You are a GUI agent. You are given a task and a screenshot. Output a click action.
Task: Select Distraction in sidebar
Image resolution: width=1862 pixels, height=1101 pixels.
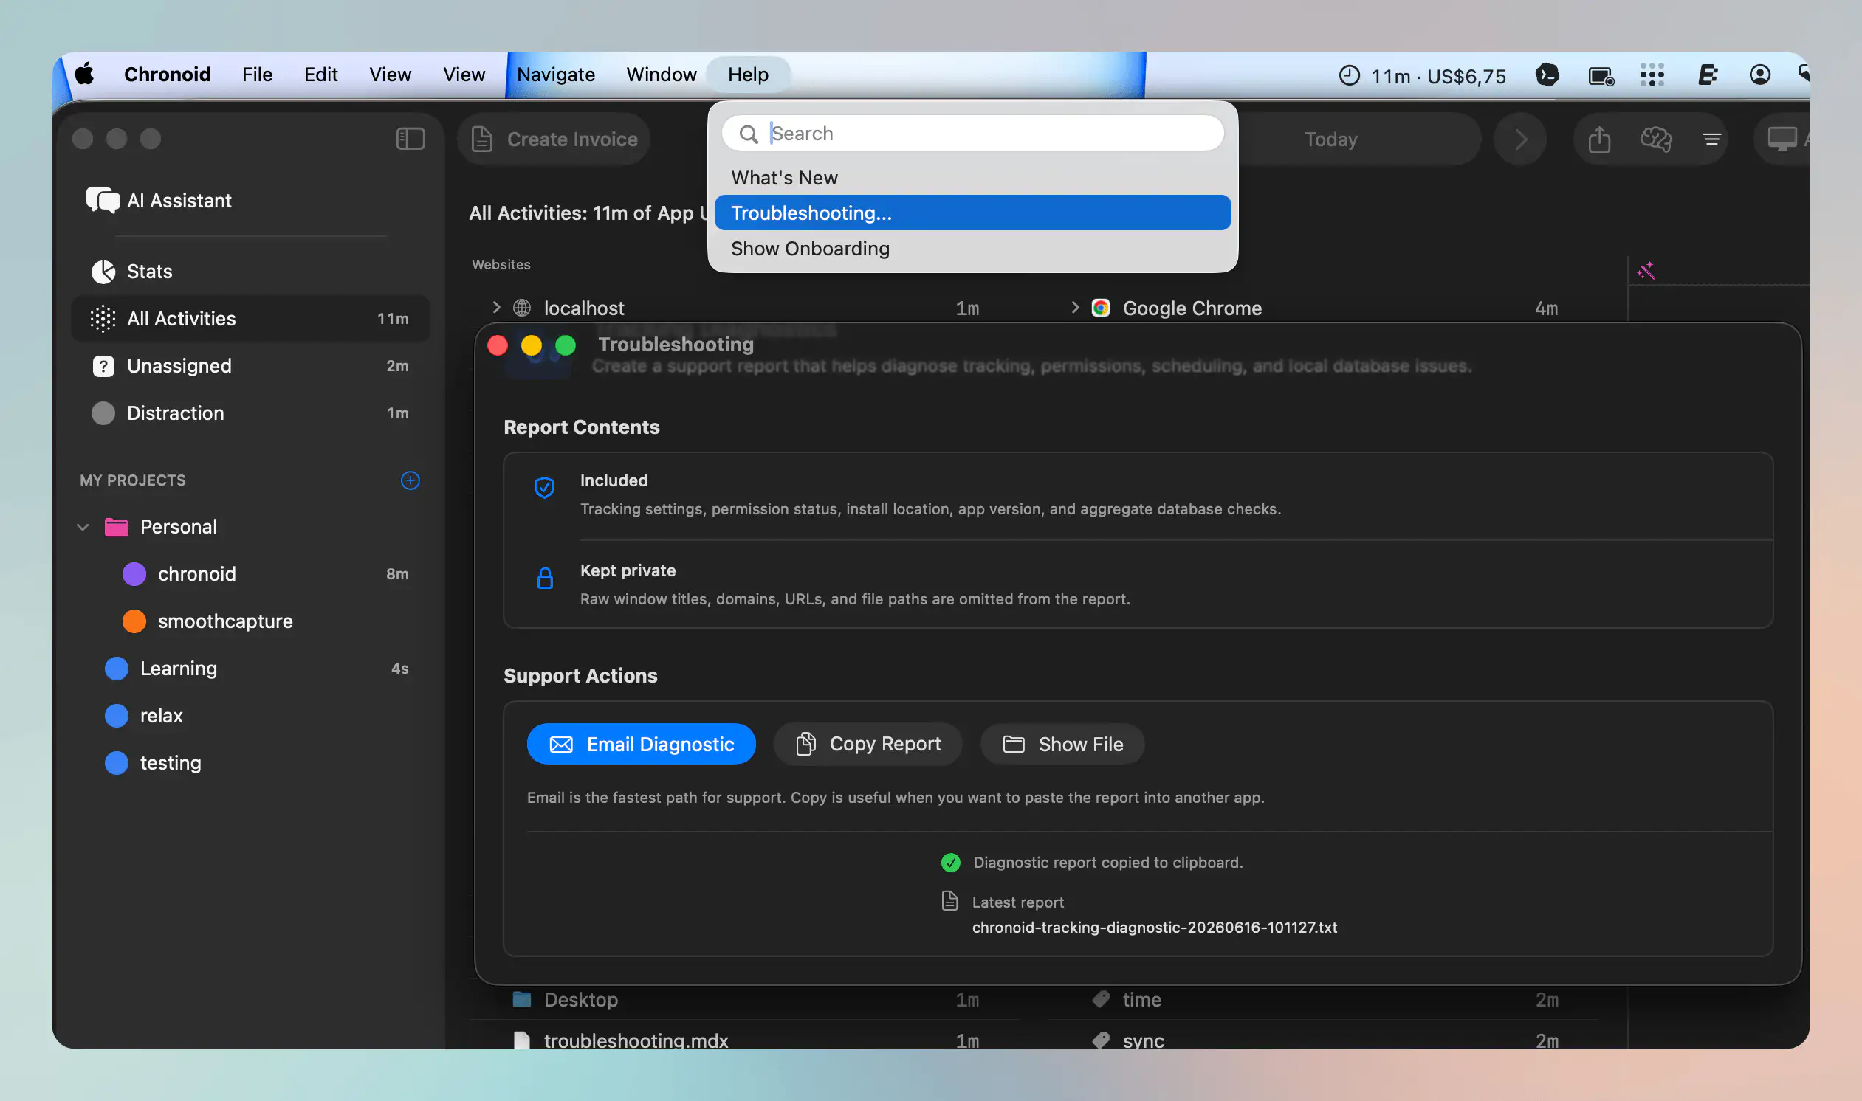(x=251, y=413)
